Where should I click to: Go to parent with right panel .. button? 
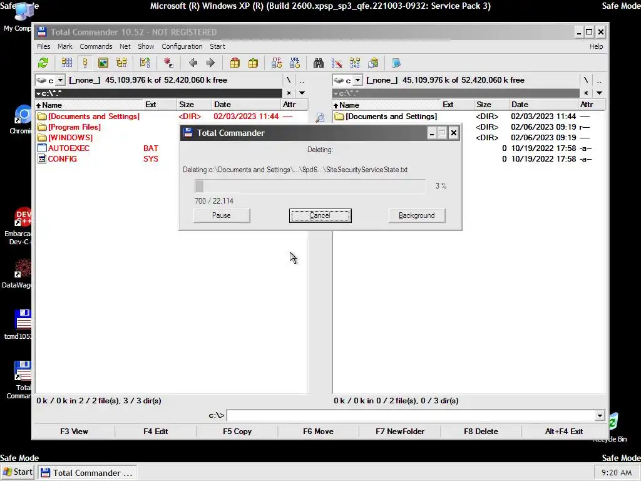click(x=599, y=80)
